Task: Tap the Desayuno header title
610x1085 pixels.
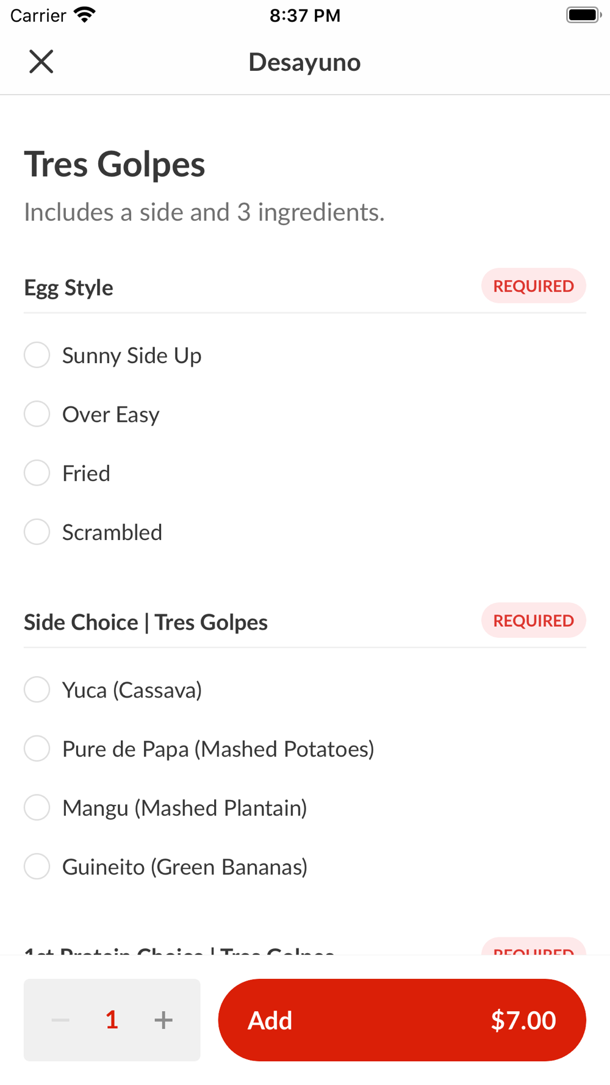Action: pos(304,62)
